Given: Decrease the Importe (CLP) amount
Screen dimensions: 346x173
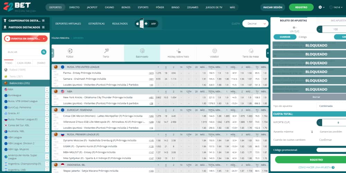Looking at the screenshot, I should pos(319,122).
